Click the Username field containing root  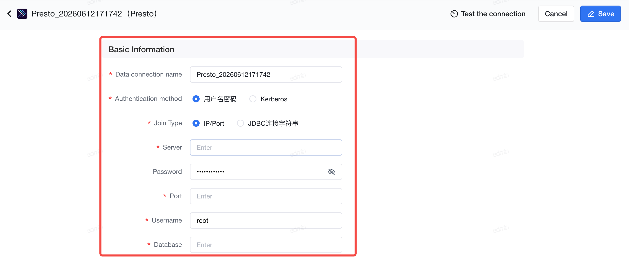[266, 221]
